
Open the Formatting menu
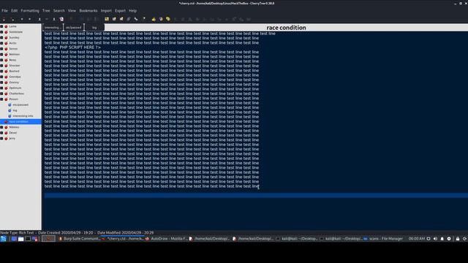[x=30, y=11]
